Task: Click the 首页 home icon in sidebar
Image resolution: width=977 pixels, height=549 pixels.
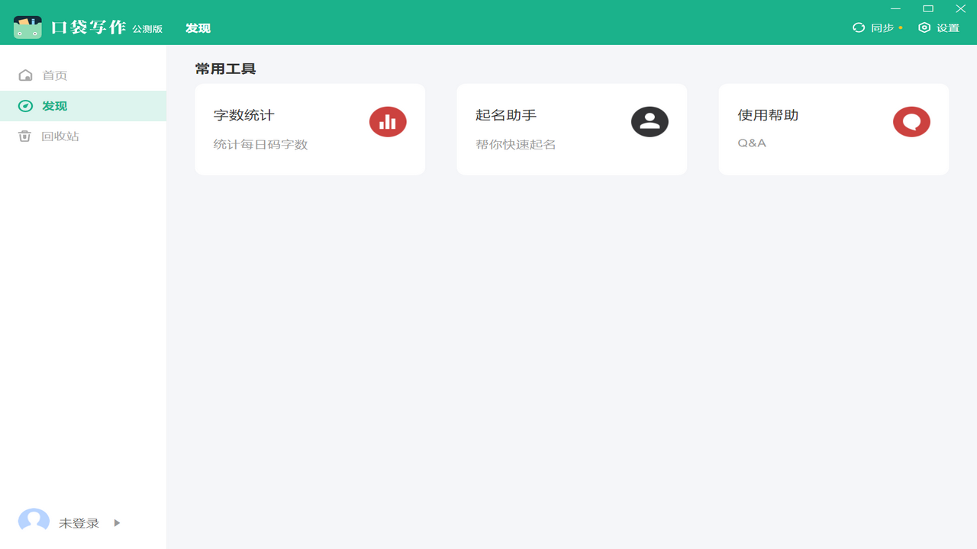Action: (26, 75)
